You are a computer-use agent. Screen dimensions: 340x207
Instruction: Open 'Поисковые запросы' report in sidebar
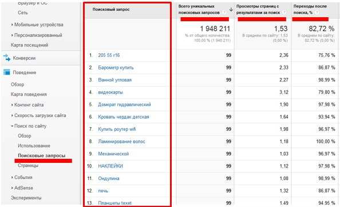42,155
